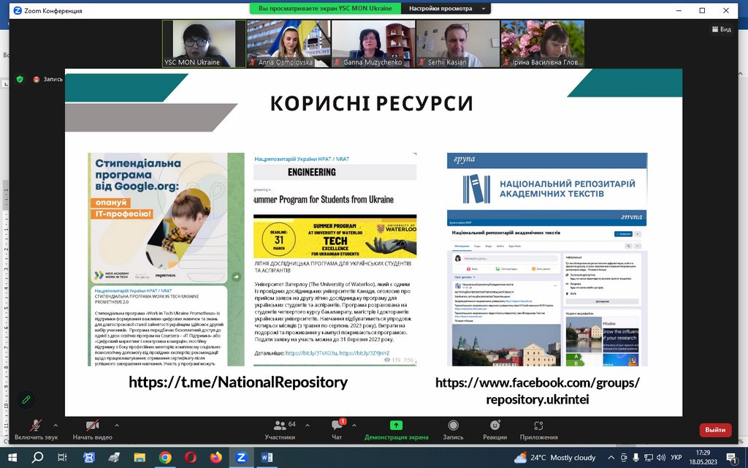Open the network icon in system tray
748x468 pixels.
pyautogui.click(x=649, y=458)
